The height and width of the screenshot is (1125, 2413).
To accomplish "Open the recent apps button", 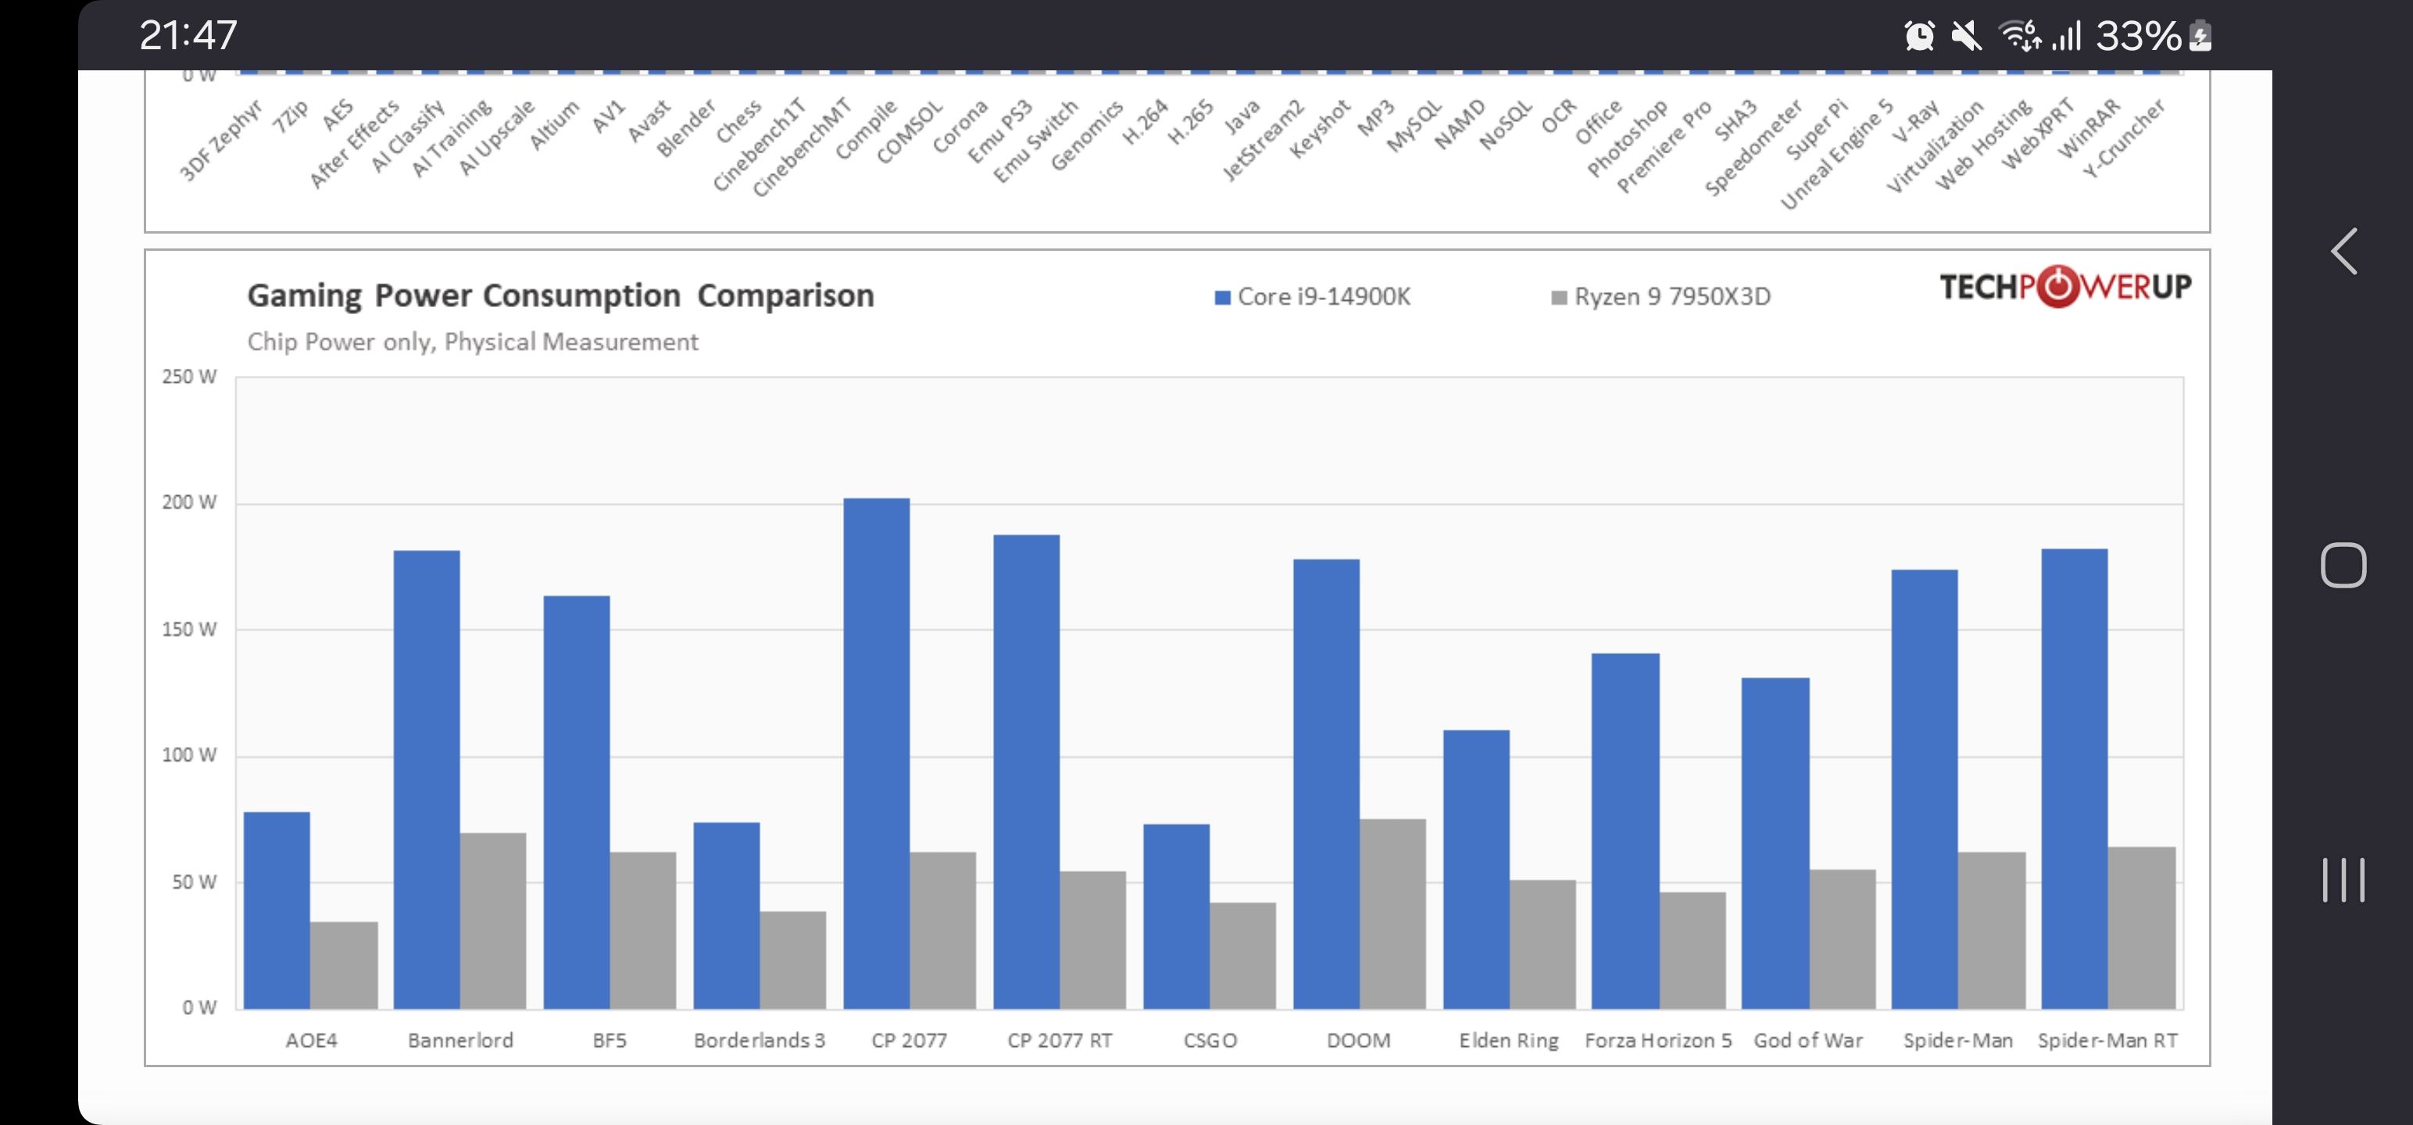I will click(x=2343, y=880).
